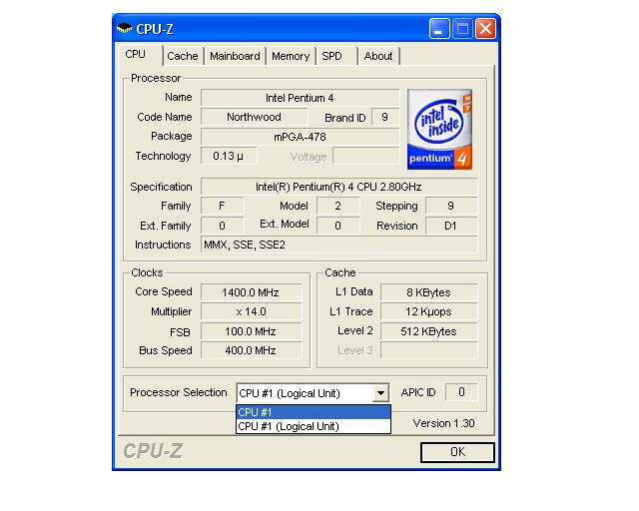Open the About tab
This screenshot has width=639, height=511.
coord(378,56)
